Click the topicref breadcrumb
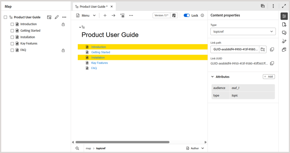 (x=101, y=148)
